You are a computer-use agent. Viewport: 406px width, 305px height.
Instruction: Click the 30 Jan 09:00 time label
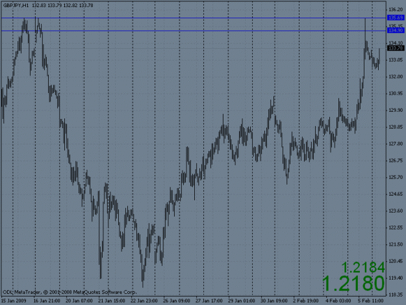click(x=273, y=300)
